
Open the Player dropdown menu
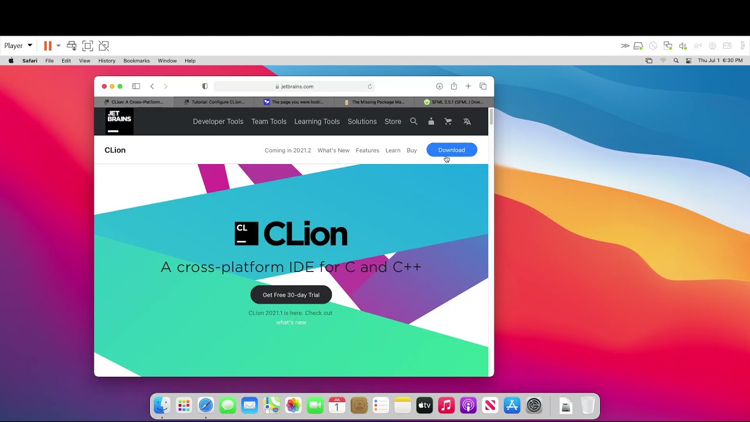18,46
